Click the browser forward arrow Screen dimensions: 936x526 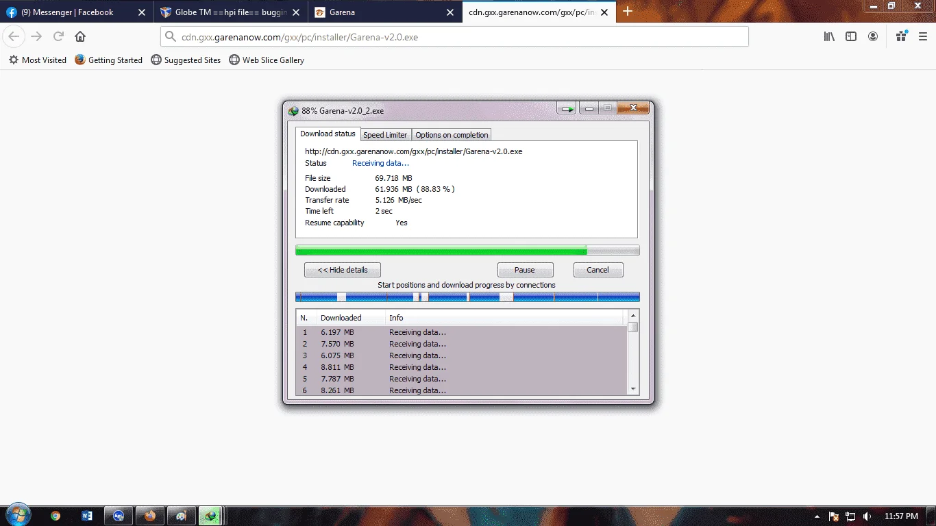coord(36,37)
